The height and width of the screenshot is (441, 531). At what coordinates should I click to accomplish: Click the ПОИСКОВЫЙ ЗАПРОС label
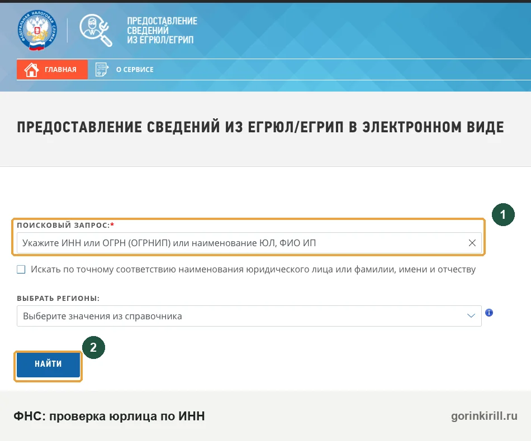tap(65, 225)
